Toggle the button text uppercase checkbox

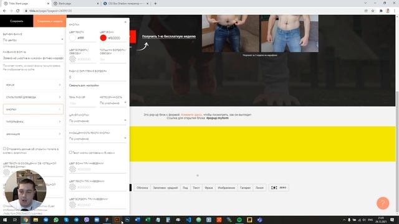click(70, 152)
